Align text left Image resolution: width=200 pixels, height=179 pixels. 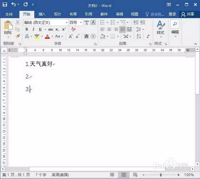pyautogui.click(x=103, y=29)
